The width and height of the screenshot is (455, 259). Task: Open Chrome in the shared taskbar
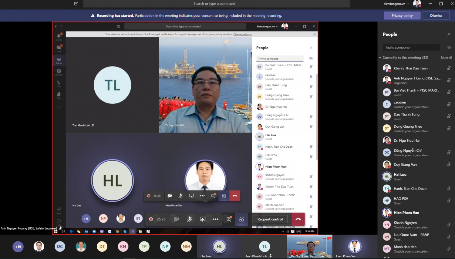tap(117, 231)
